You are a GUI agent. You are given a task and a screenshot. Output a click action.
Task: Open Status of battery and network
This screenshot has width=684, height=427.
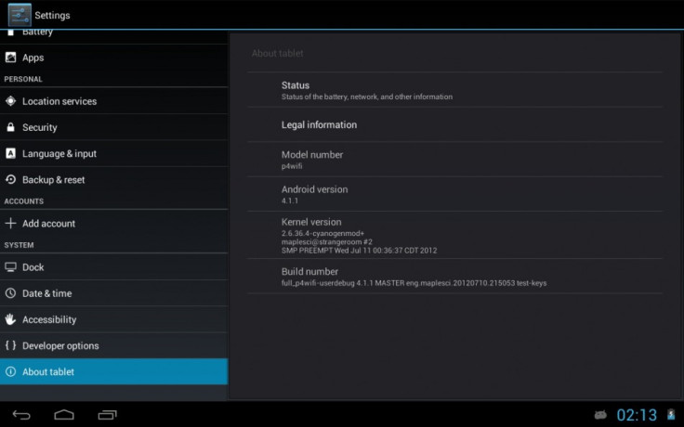pyautogui.click(x=454, y=90)
